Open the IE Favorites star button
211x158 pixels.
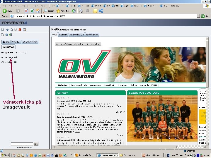pyautogui.click(x=63, y=11)
